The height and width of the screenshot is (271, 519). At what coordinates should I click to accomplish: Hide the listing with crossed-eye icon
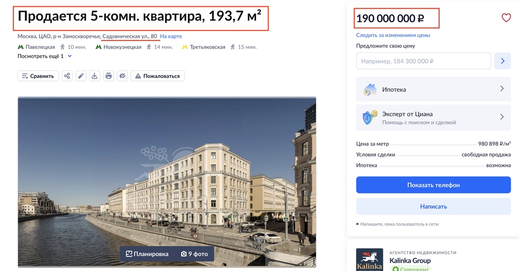pyautogui.click(x=122, y=76)
